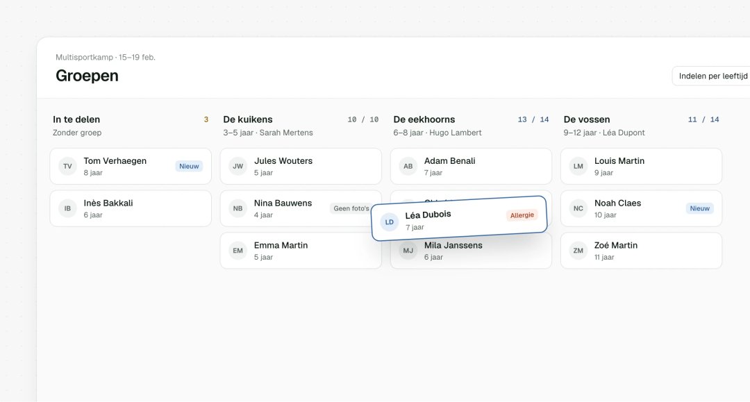Click the JW avatar for Jules Wouters

tap(237, 167)
